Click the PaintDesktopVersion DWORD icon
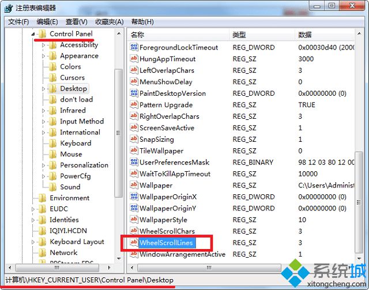Image resolution: width=369 pixels, height=290 pixels. [x=134, y=93]
